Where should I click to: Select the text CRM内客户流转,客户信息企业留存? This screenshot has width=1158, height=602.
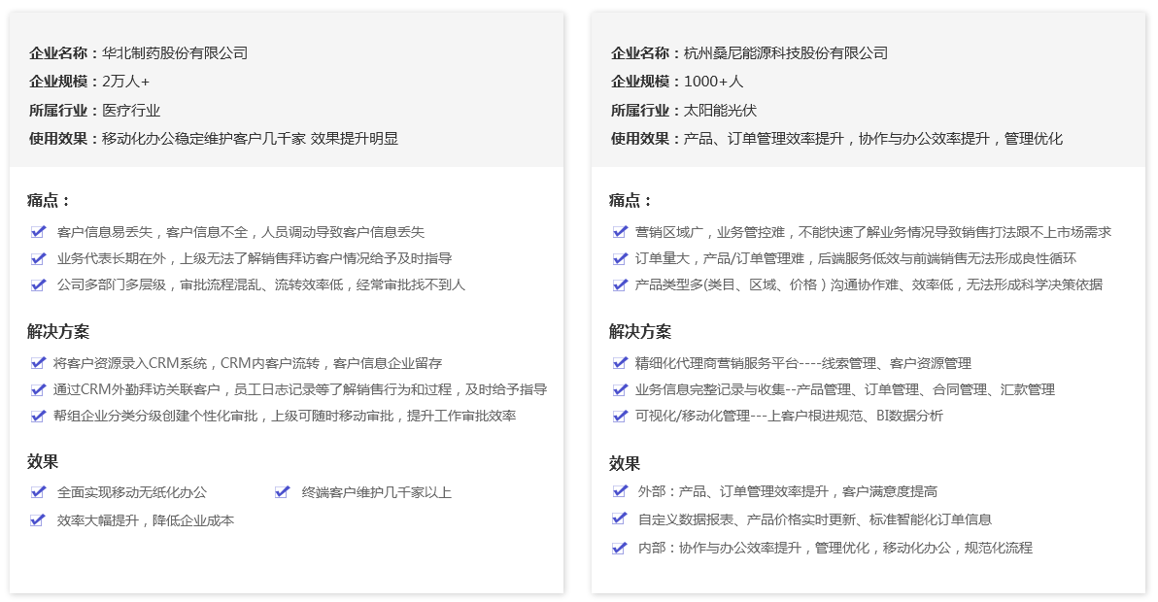(x=331, y=363)
